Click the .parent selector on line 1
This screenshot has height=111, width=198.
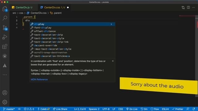pyautogui.click(x=28, y=17)
